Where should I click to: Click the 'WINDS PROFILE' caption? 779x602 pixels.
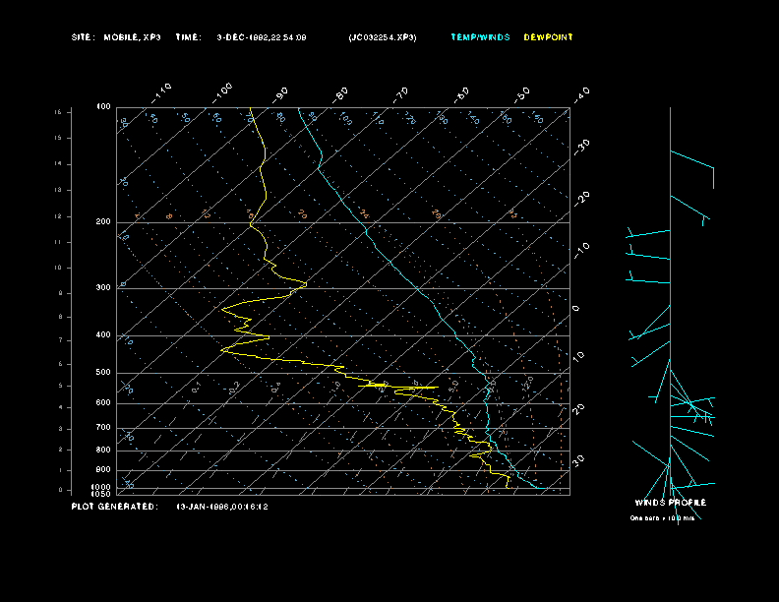(x=670, y=503)
